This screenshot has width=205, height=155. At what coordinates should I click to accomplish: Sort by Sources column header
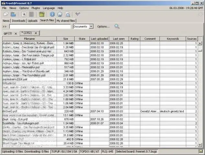pyautogui.click(x=192, y=39)
